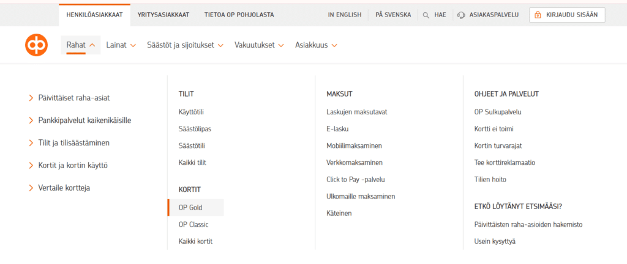The width and height of the screenshot is (627, 264).
Task: Click arrow icon beside Vertaile kortteja
Action: pos(31,188)
